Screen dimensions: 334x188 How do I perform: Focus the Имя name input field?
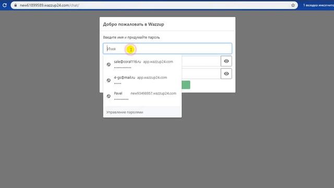point(168,49)
